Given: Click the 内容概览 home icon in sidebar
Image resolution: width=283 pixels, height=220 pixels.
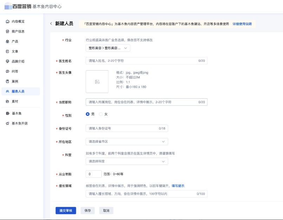Looking at the screenshot, I should click(x=7, y=21).
